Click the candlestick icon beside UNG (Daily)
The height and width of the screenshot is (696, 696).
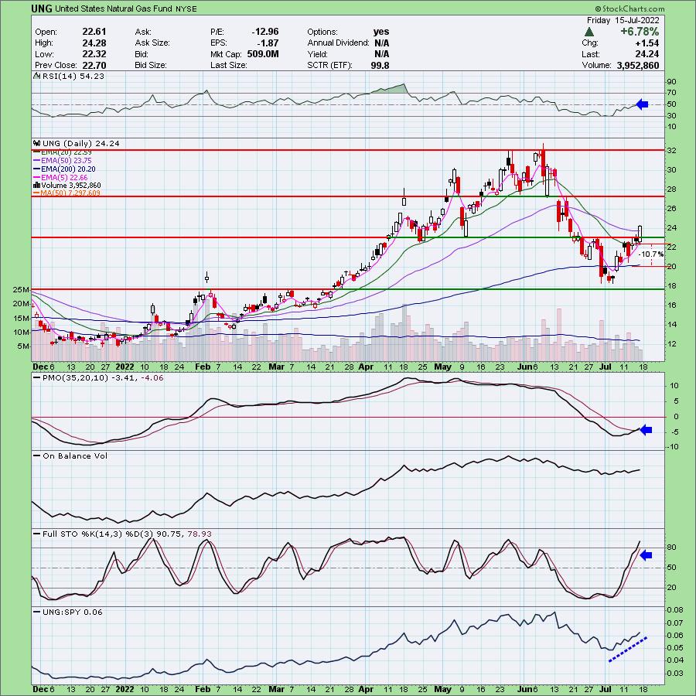click(37, 143)
